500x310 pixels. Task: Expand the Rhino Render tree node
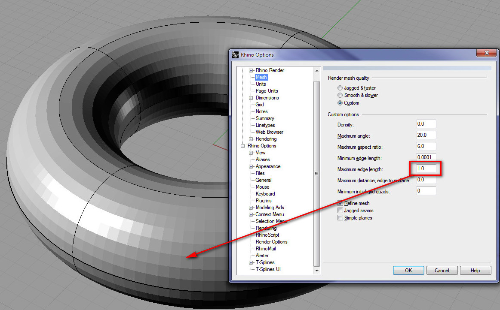[251, 70]
